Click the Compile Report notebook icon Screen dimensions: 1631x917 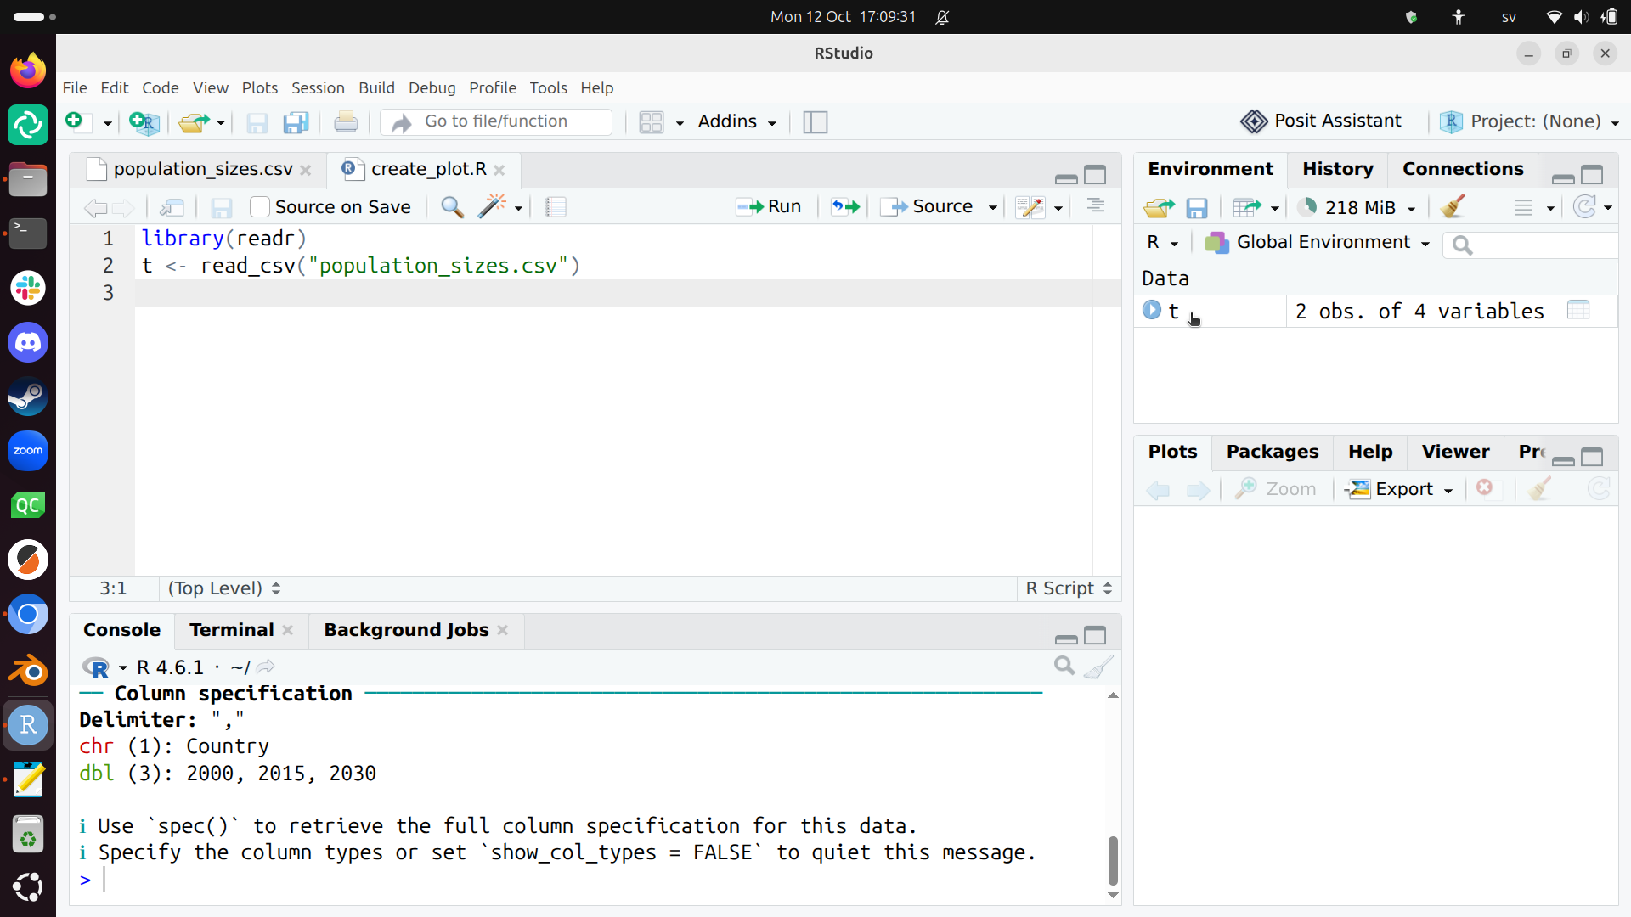coord(556,207)
